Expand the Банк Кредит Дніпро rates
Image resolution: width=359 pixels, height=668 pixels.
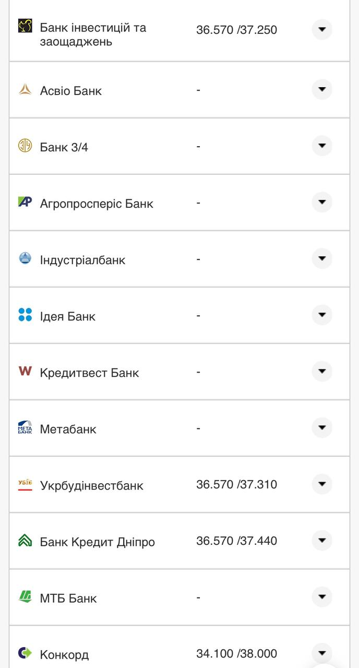click(x=322, y=541)
